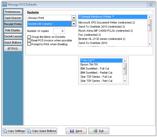Expand the Always Print dropdown
Screen dimensions: 157x137
coord(74,18)
